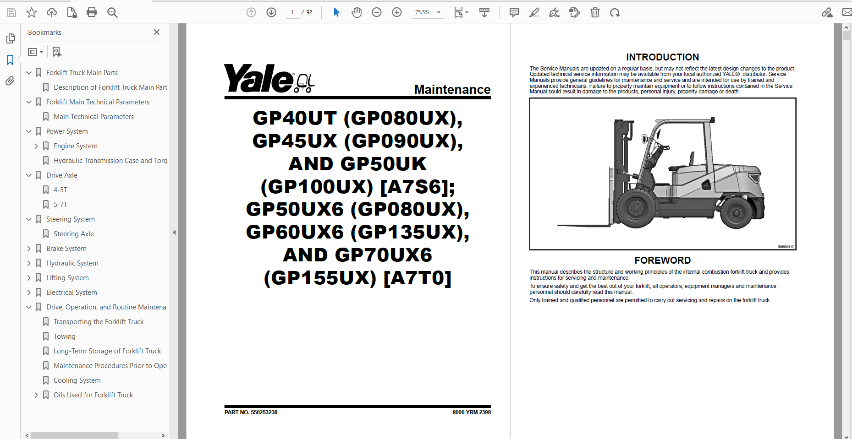Viewport: 852px width, 439px height.
Task: Expand the Engine System bookmark
Action: click(36, 146)
